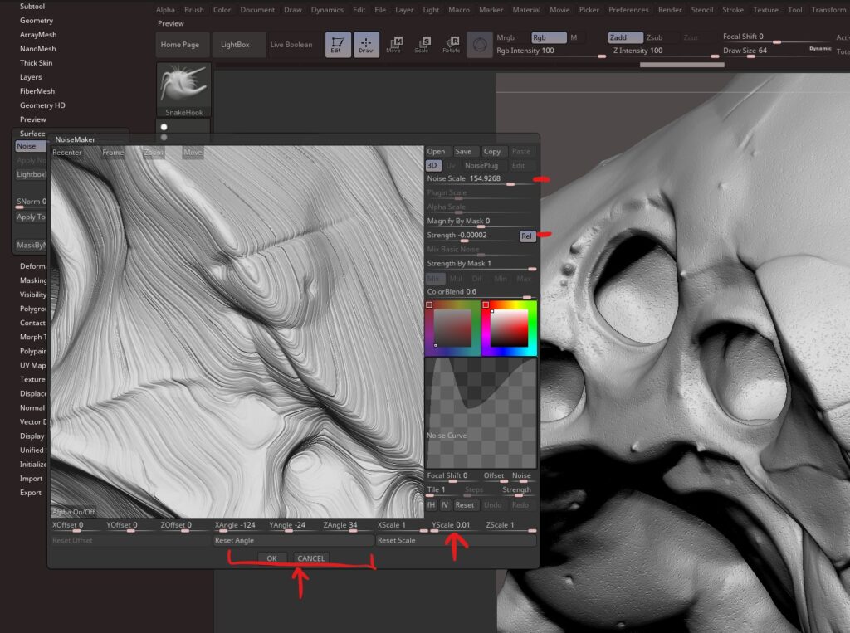The height and width of the screenshot is (633, 850).
Task: Flip noise curve horizontally with fH
Action: click(x=431, y=504)
